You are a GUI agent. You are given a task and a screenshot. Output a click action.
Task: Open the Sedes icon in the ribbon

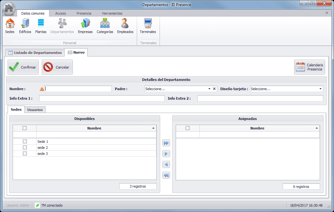coord(10,26)
